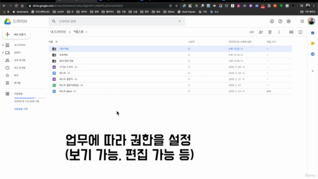The height and width of the screenshot is (179, 318).
Task: Click the Google Drive extension icon in Chrome toolbar
Action: click(196, 6)
